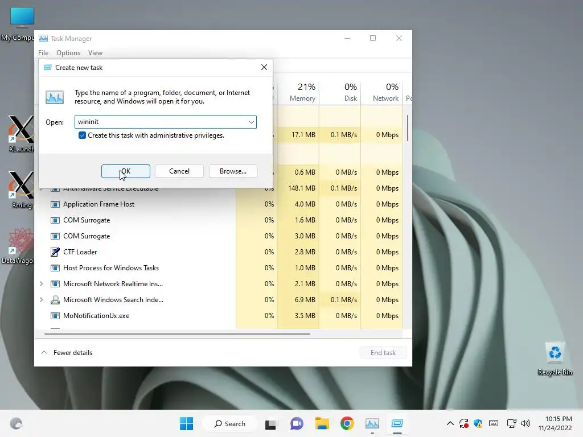Open clock showing 10:15 PM
The width and height of the screenshot is (583, 437).
[x=555, y=423]
